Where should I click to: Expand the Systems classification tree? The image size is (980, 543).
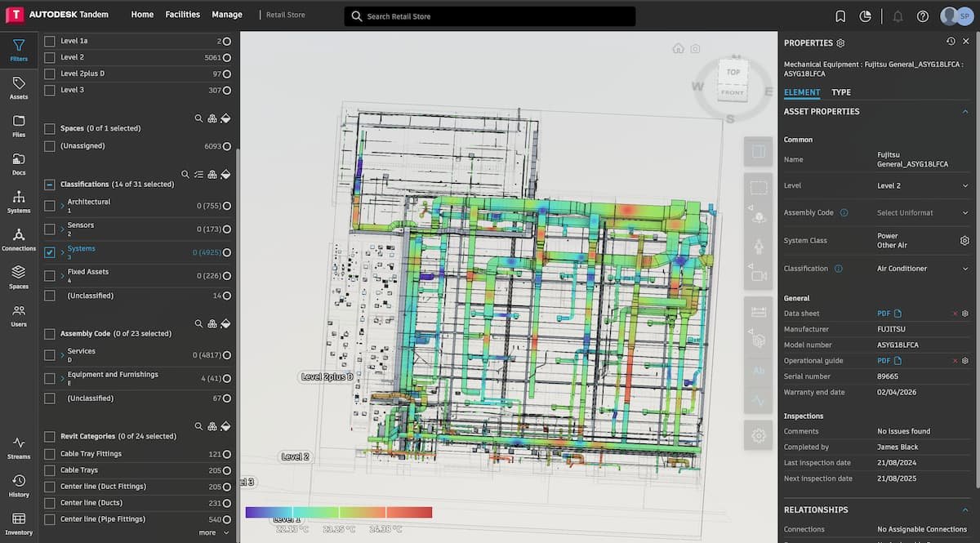62,252
